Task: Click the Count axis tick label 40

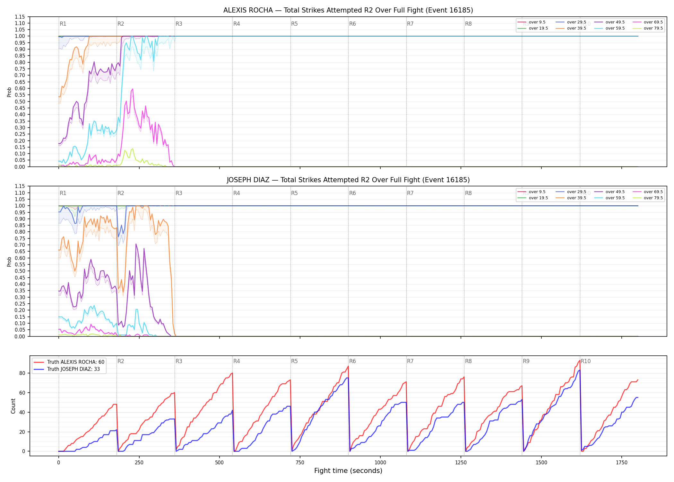Action: tap(22, 412)
